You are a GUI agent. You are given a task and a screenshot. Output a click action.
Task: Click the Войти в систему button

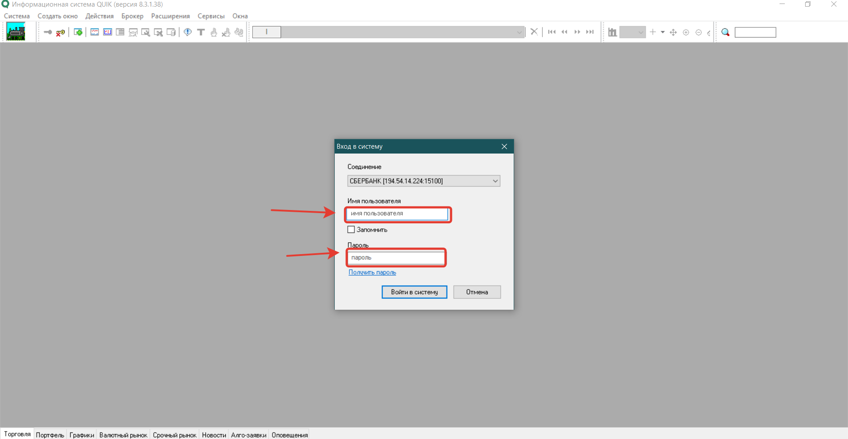[414, 292]
